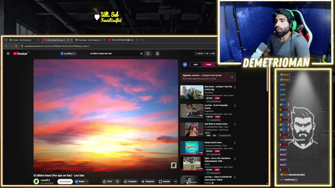This screenshot has width=335, height=188.
Task: Open options for Cómo Te Extraño Mi Amor
Action: coord(234,177)
